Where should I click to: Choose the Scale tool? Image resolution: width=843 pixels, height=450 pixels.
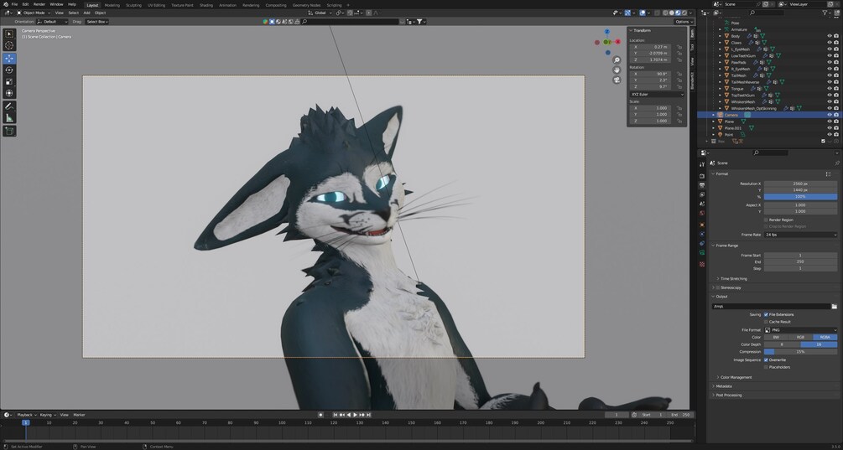pos(9,81)
